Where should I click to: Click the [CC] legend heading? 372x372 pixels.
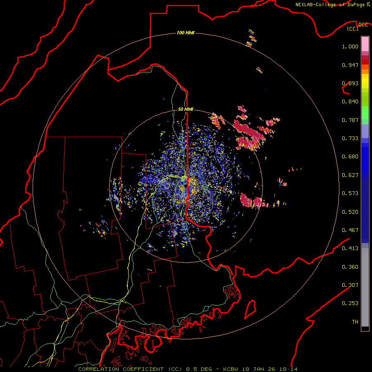353,29
